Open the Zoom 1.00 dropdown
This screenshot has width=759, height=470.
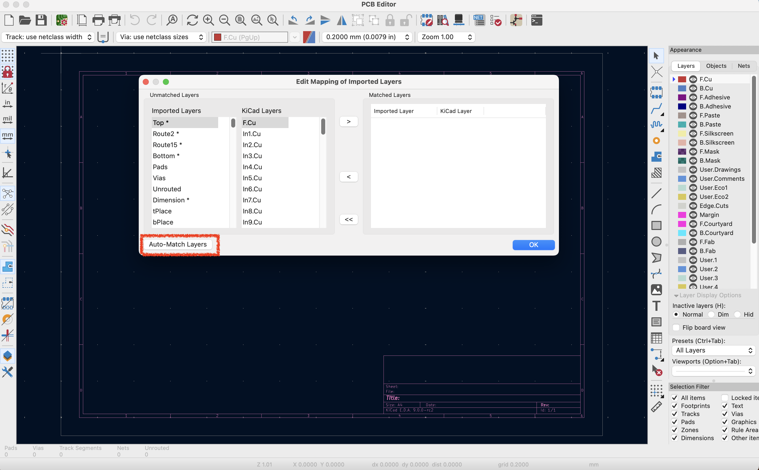[446, 37]
